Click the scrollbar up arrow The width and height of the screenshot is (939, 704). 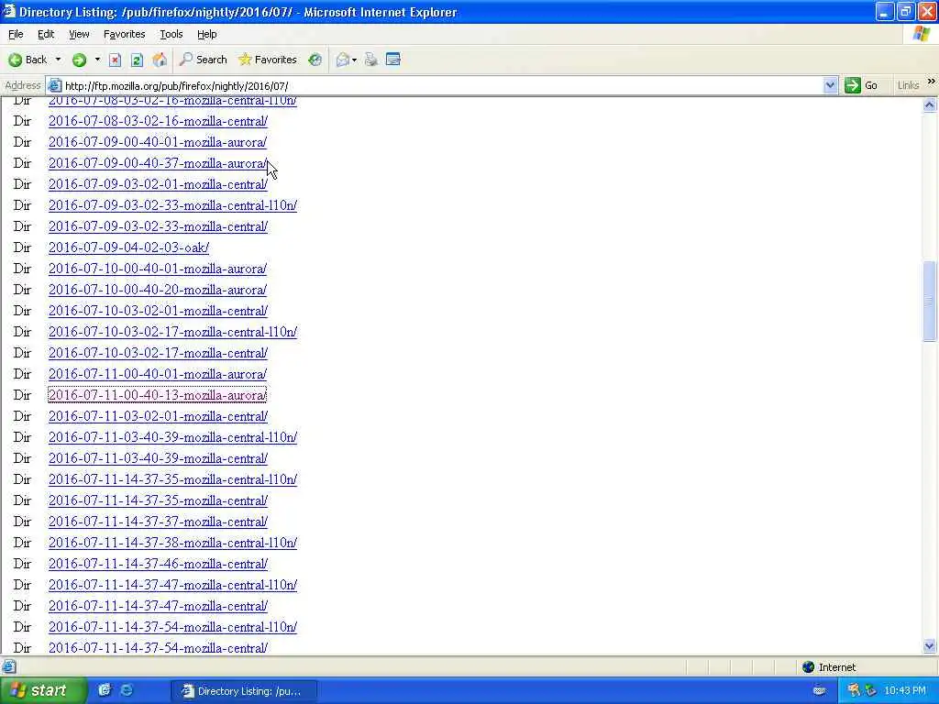point(930,104)
